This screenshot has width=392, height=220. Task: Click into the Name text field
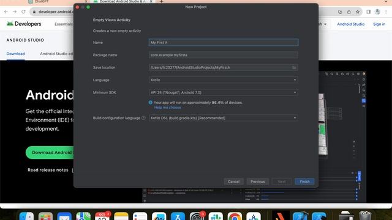pos(223,42)
